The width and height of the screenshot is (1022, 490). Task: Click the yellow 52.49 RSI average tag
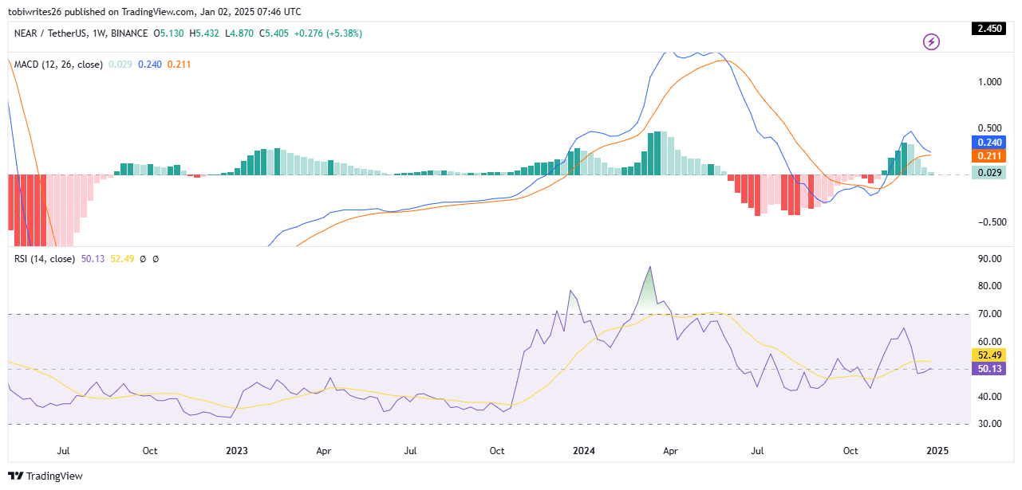tap(988, 355)
